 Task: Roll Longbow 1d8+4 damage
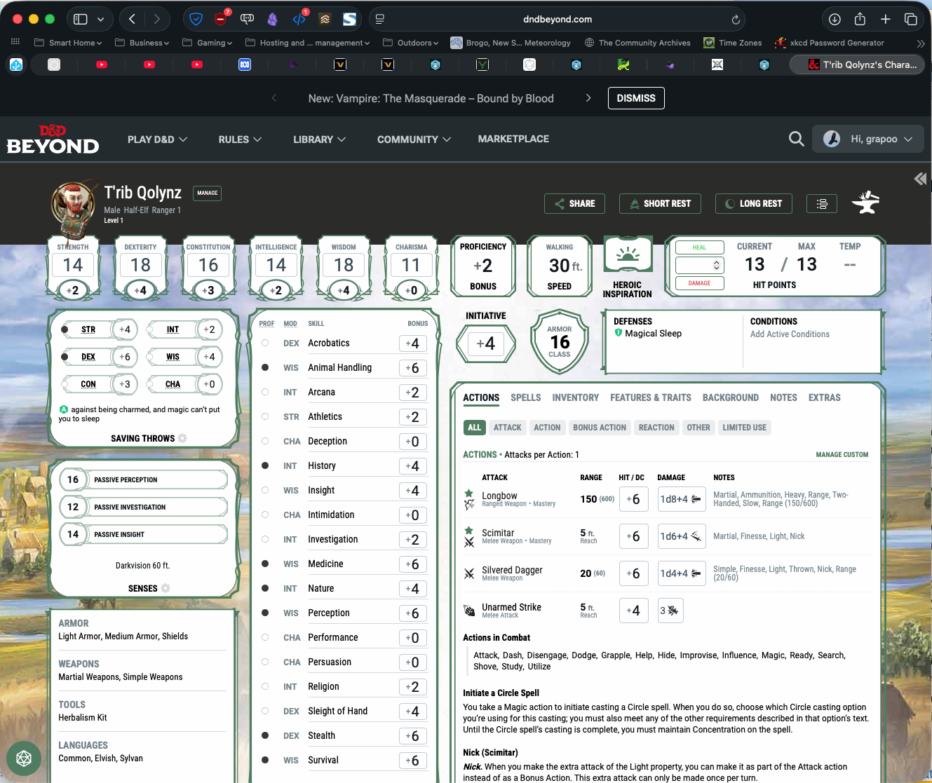[x=682, y=499]
